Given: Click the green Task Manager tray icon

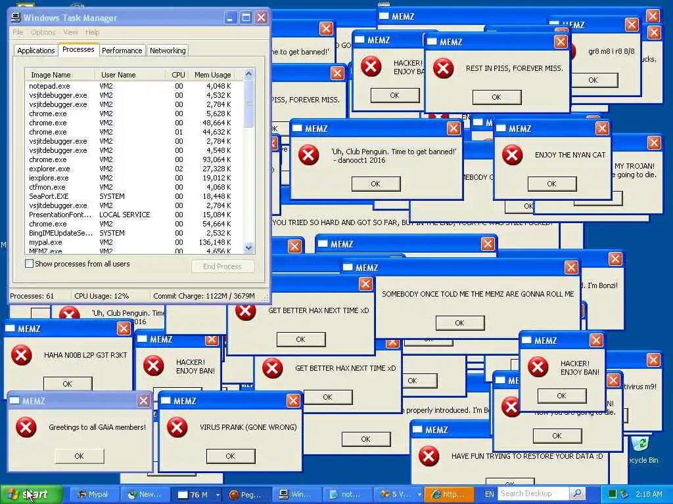Looking at the screenshot, I should click(613, 494).
